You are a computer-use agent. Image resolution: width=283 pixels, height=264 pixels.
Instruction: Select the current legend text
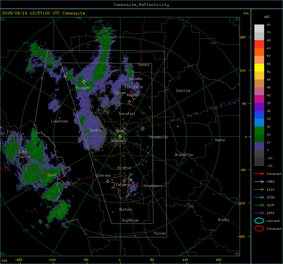(273, 221)
